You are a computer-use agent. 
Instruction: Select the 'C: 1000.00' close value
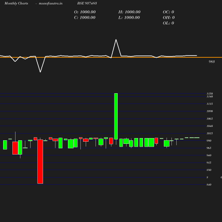pyautogui.click(x=85, y=18)
